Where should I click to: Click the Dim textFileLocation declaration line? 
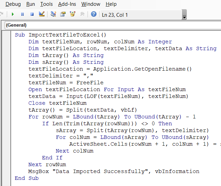pos(122,48)
